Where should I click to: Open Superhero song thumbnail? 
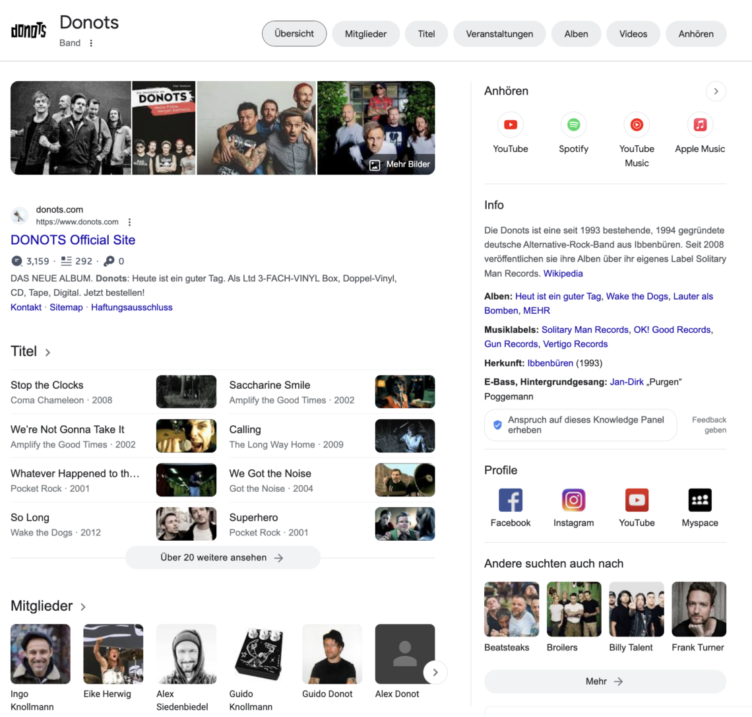click(x=405, y=524)
